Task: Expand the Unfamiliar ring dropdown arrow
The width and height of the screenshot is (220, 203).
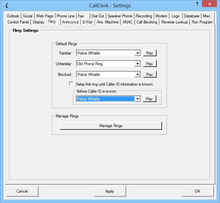Action: click(x=137, y=64)
